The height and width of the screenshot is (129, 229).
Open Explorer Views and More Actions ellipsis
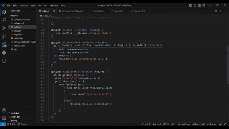33,11
